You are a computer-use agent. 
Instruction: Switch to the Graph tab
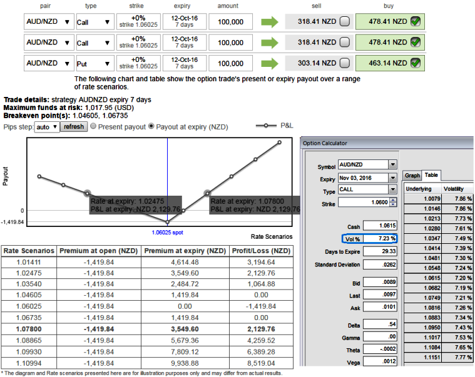412,176
